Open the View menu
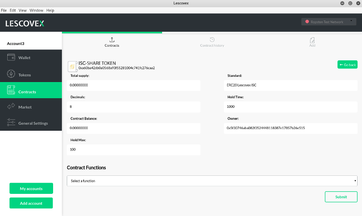Viewport: 362px width, 216px height. tap(23, 10)
